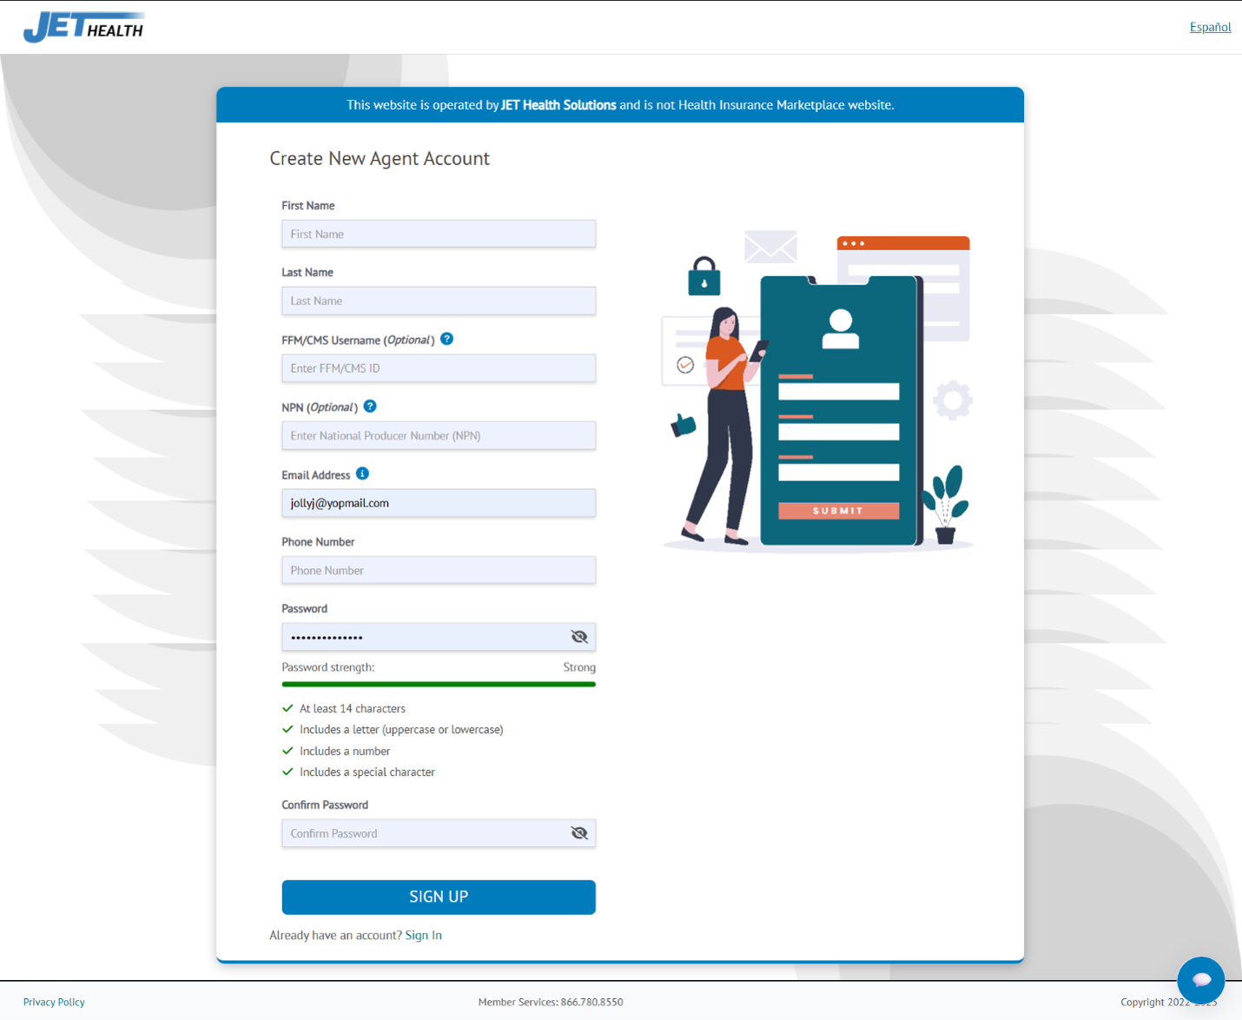Focus the First Name input field
The height and width of the screenshot is (1020, 1242).
pyautogui.click(x=439, y=234)
